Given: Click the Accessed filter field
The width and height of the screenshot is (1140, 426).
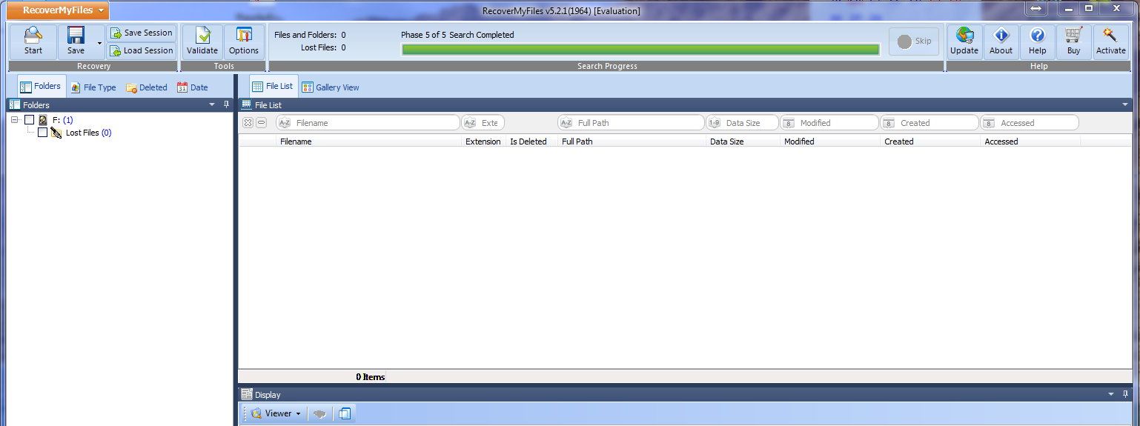Looking at the screenshot, I should pos(1030,123).
